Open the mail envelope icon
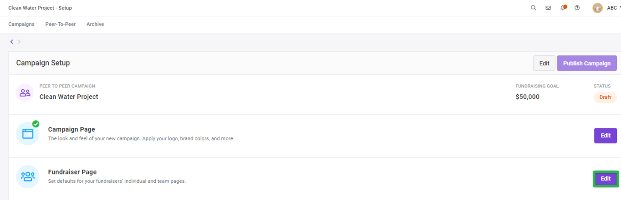 pyautogui.click(x=548, y=8)
